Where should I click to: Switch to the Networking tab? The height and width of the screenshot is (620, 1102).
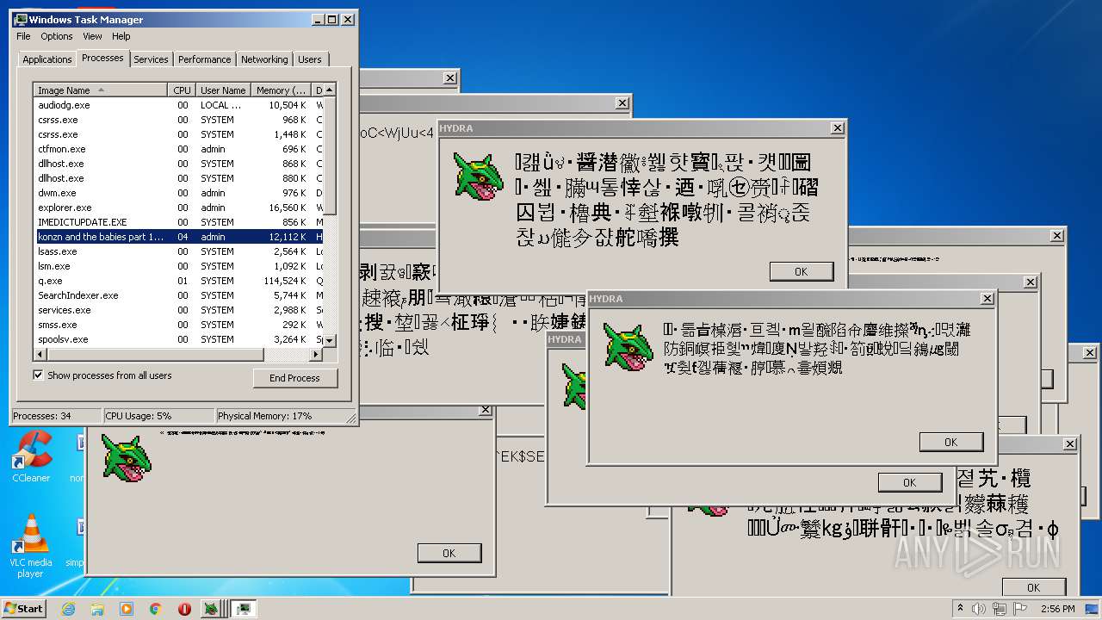(264, 59)
